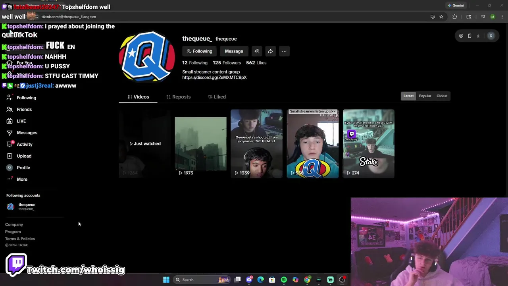Image resolution: width=508 pixels, height=286 pixels.
Task: Expand the Terms & Policies footer section
Action: tap(20, 239)
